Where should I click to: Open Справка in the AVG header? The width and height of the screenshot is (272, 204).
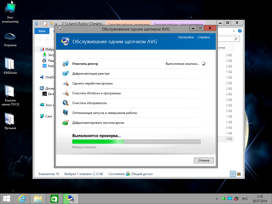(203, 37)
